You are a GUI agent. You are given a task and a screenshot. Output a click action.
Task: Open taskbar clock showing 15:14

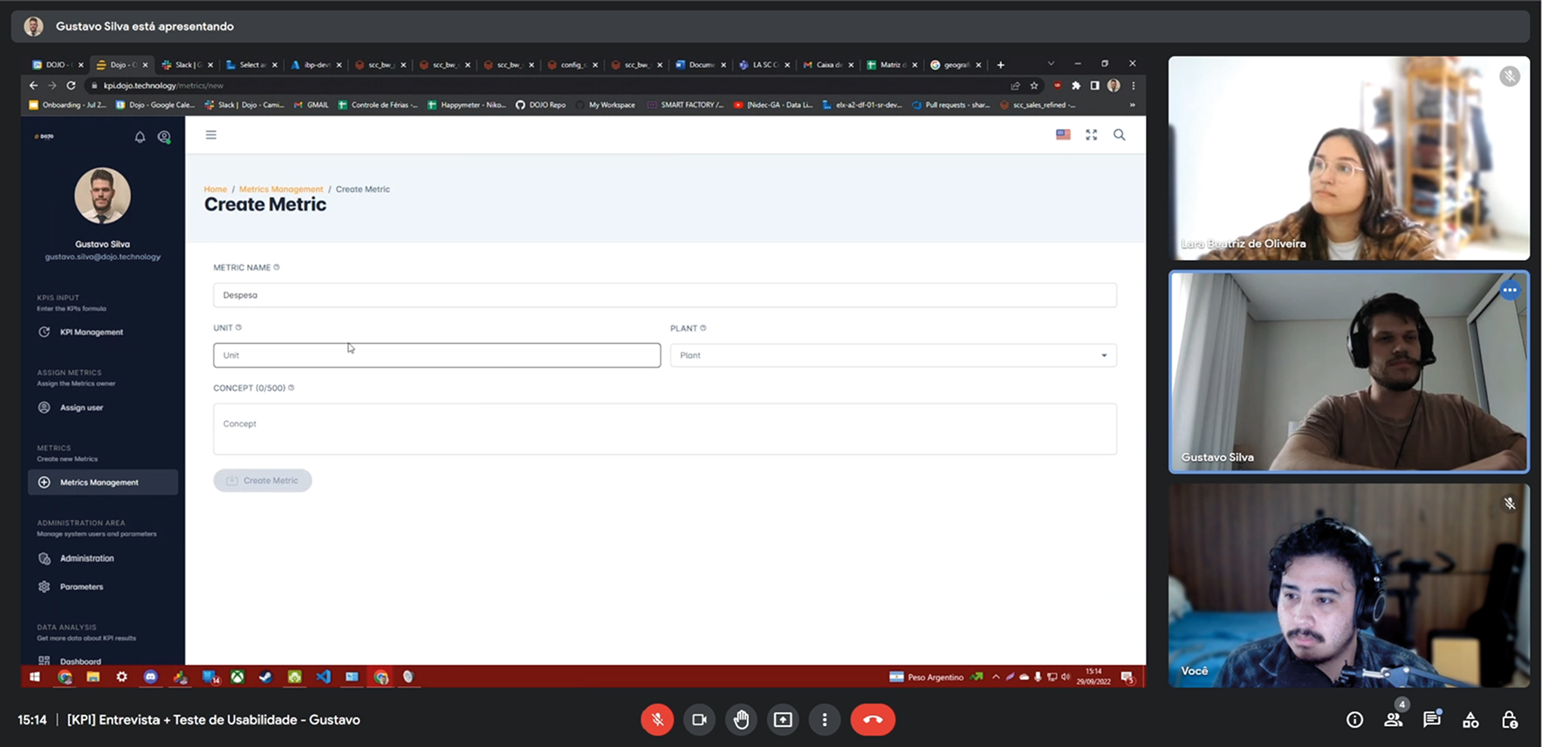pyautogui.click(x=1093, y=677)
